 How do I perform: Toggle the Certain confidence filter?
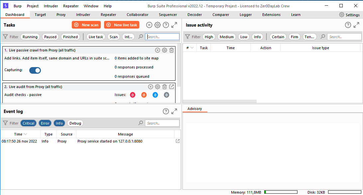tap(278, 37)
